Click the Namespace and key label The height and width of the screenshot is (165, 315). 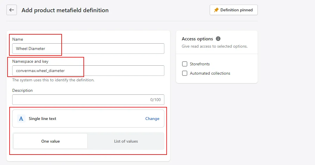point(30,61)
